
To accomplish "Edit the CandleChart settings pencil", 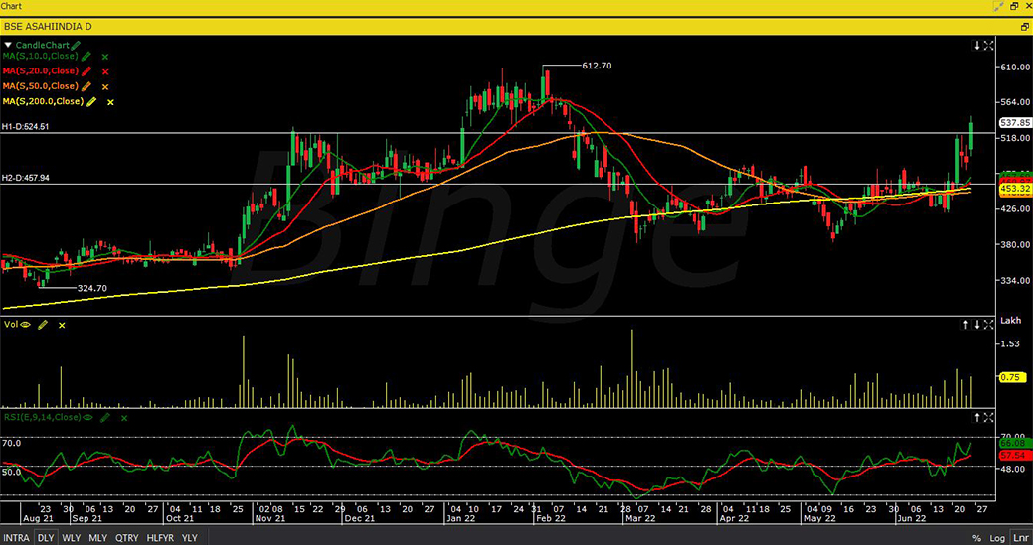I will coord(76,46).
